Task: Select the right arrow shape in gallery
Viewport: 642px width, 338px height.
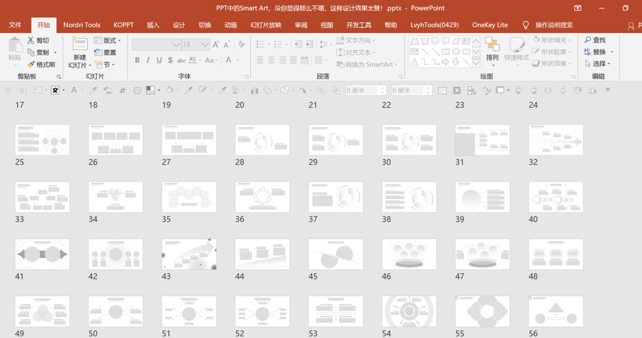Action: [x=446, y=62]
